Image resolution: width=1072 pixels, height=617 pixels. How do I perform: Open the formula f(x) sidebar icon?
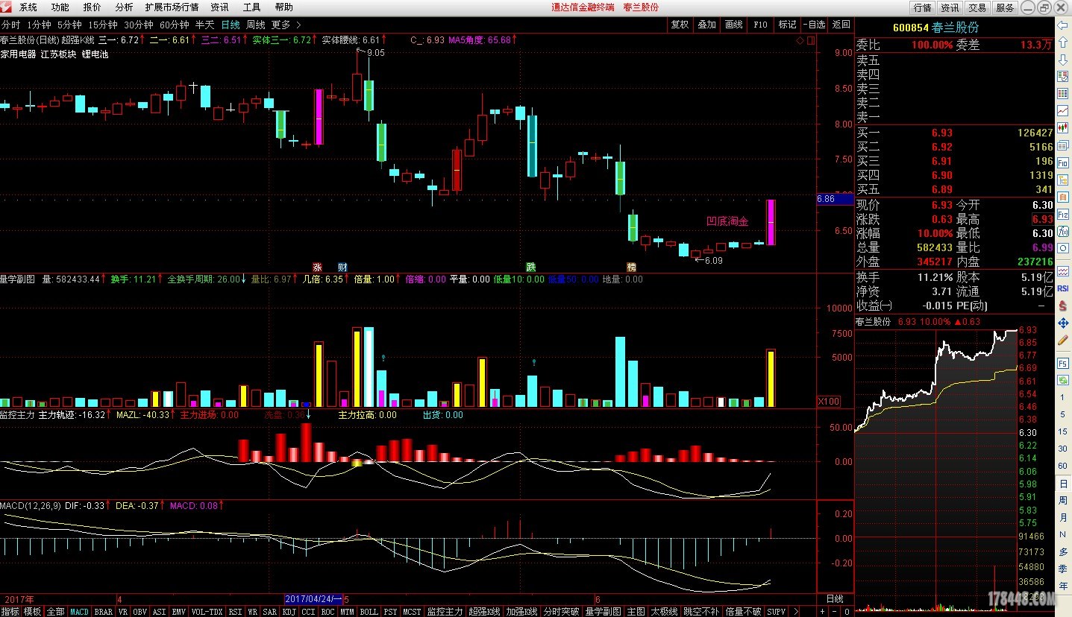pyautogui.click(x=1062, y=232)
